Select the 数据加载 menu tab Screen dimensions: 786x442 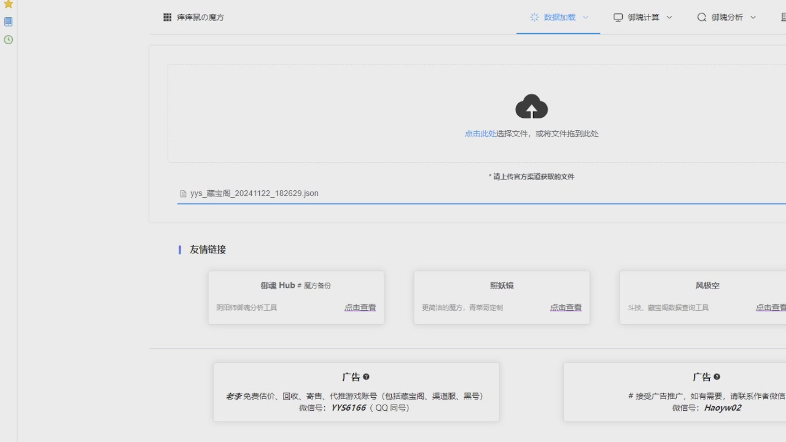[558, 17]
